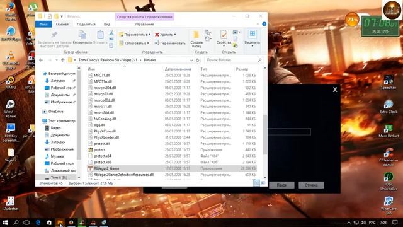Open the Wise Care 365 shortcut
The width and height of the screenshot is (403, 227).
point(389,206)
